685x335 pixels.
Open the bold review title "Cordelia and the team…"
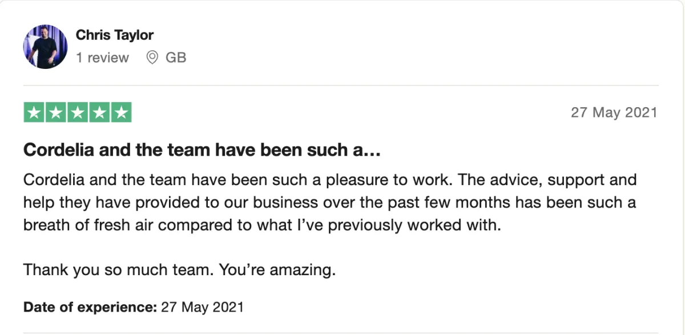click(x=202, y=150)
